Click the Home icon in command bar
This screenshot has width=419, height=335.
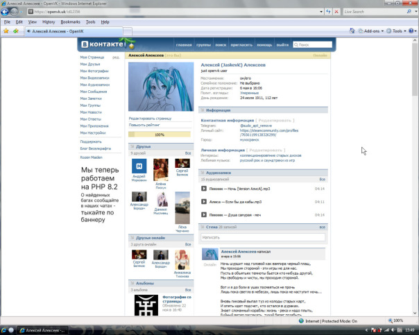click(x=352, y=31)
